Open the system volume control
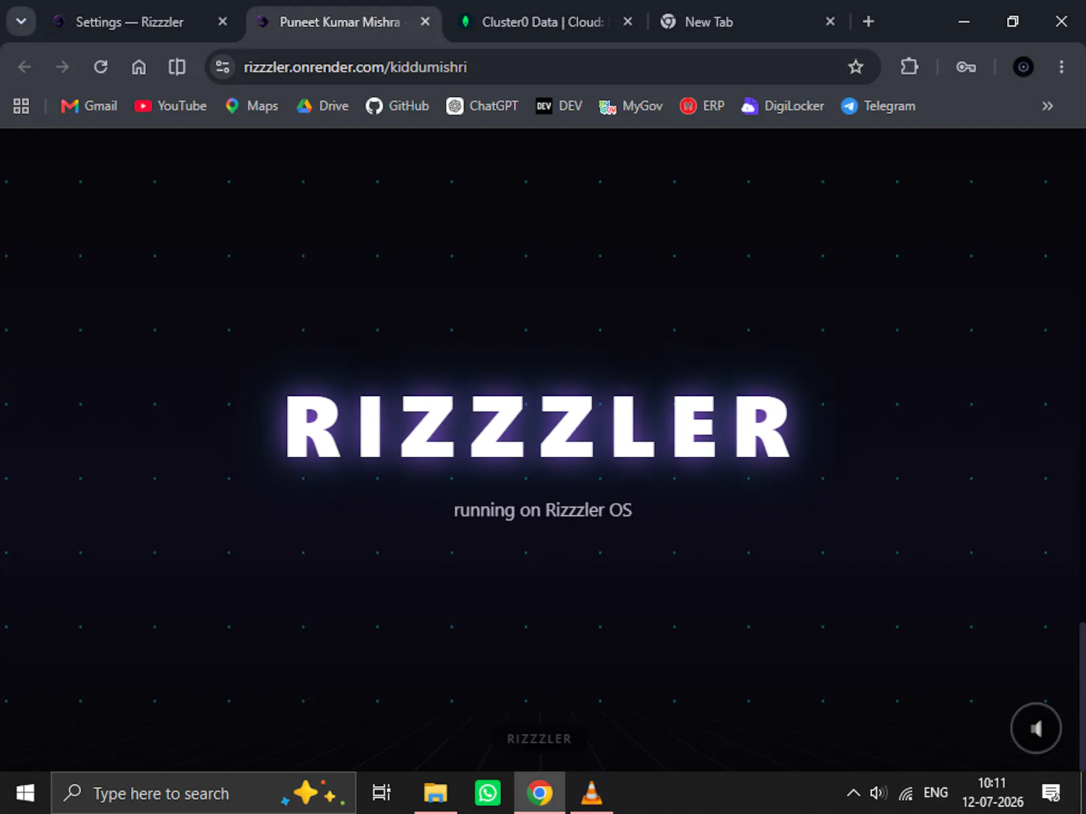 coord(878,793)
